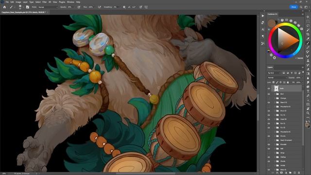Viewport: 311px width, 175px height.
Task: Click the large brown Coolorus color swatch
Action: coord(272,23)
